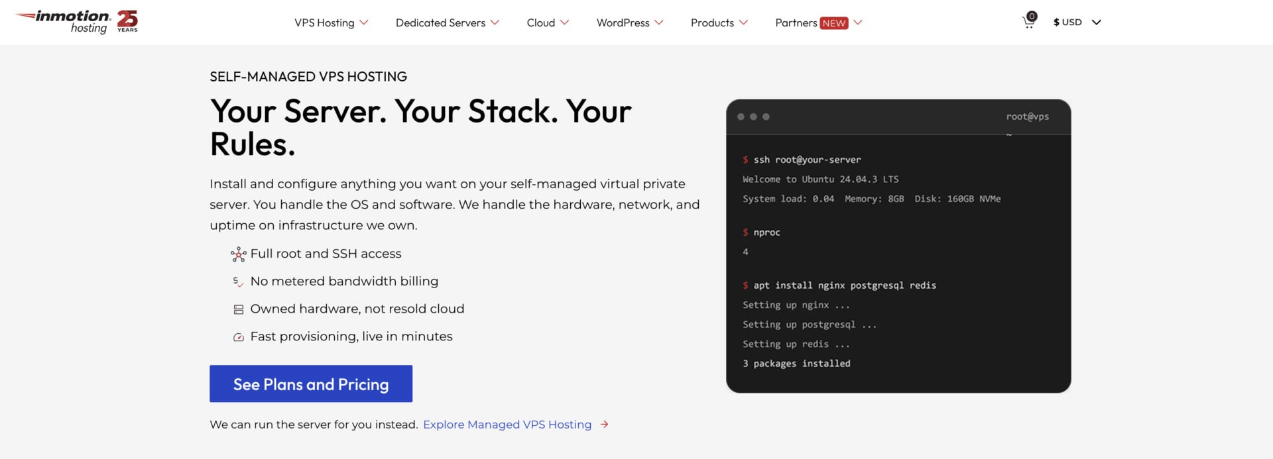Expand the Cloud chevron
Screen dimensions: 1273x459
coord(564,23)
